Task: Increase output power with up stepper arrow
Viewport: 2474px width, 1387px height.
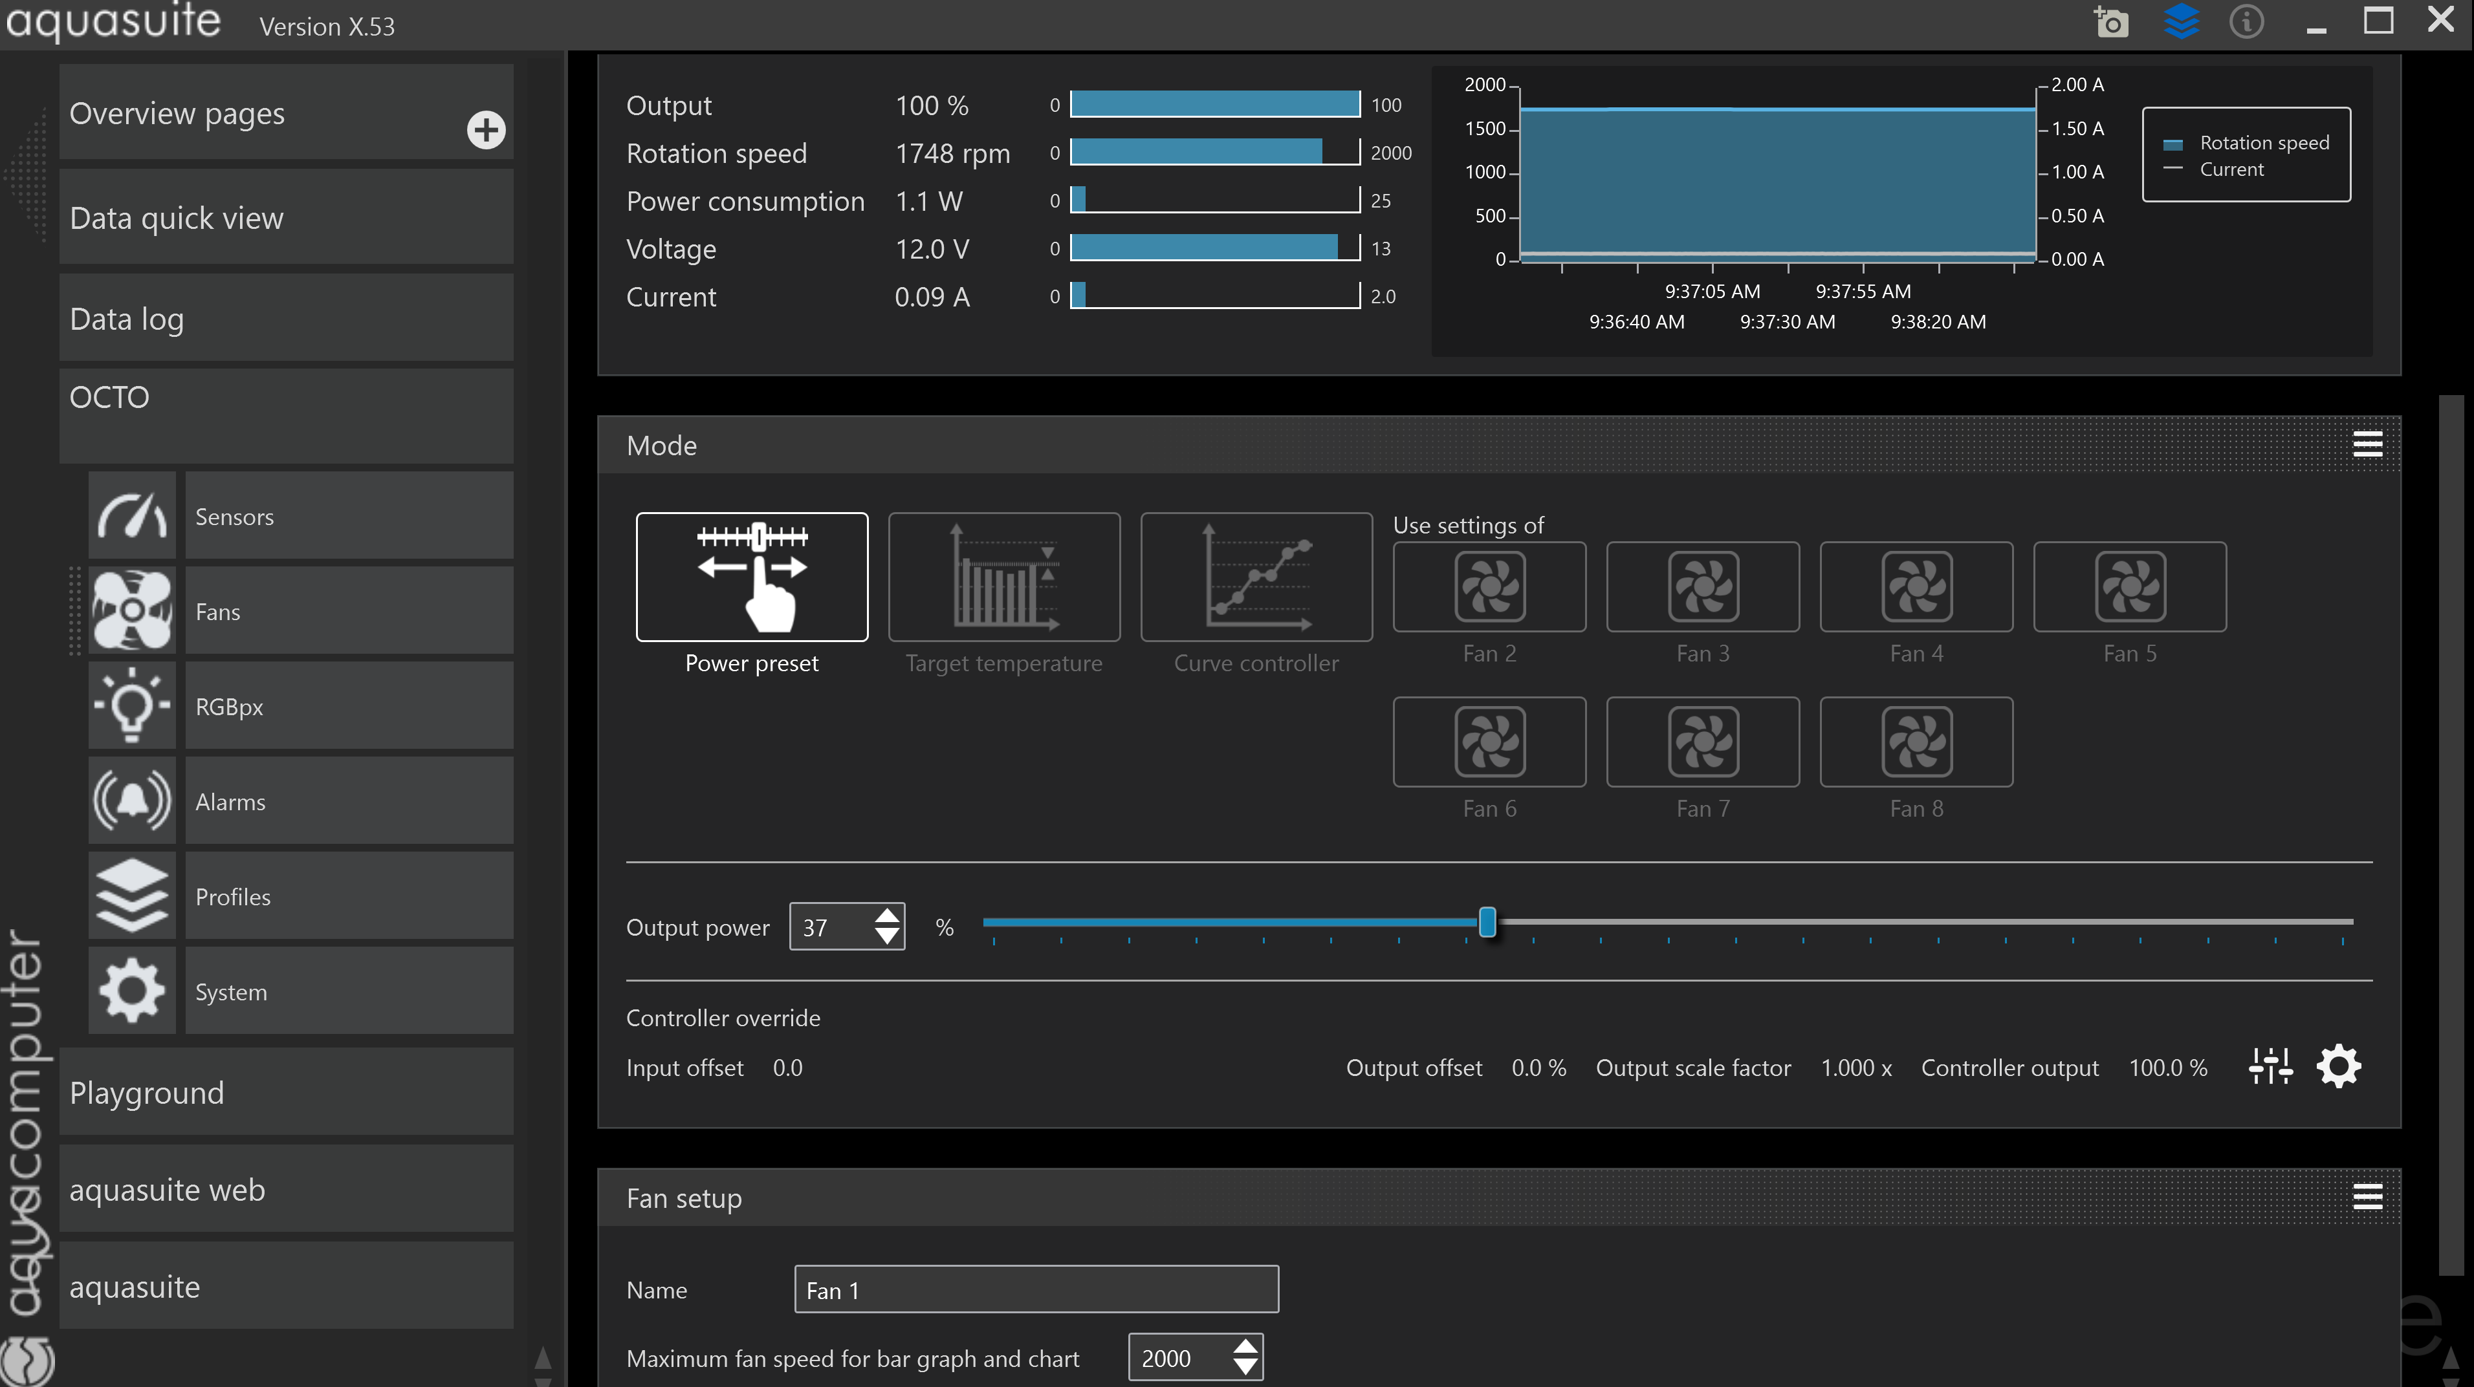Action: pos(888,917)
